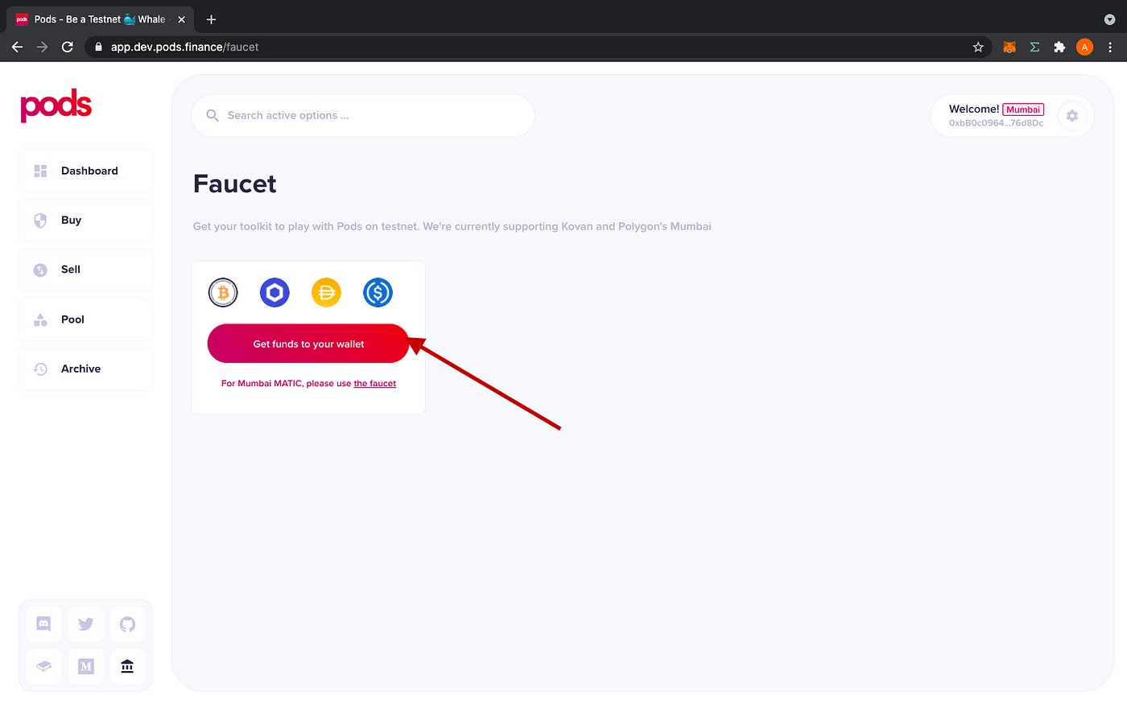Click the 'Get your toolkit to play' description

click(452, 227)
